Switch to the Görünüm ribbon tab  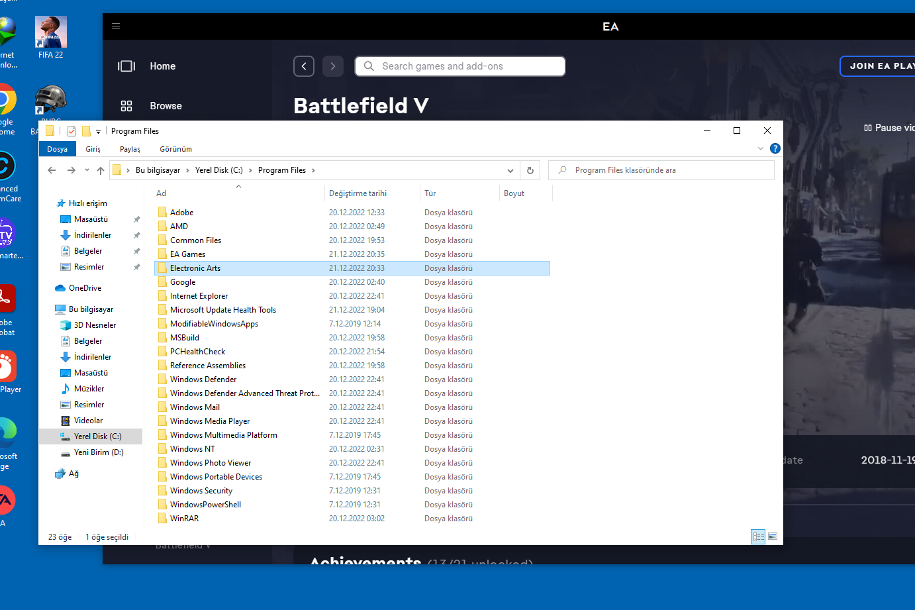coord(175,149)
